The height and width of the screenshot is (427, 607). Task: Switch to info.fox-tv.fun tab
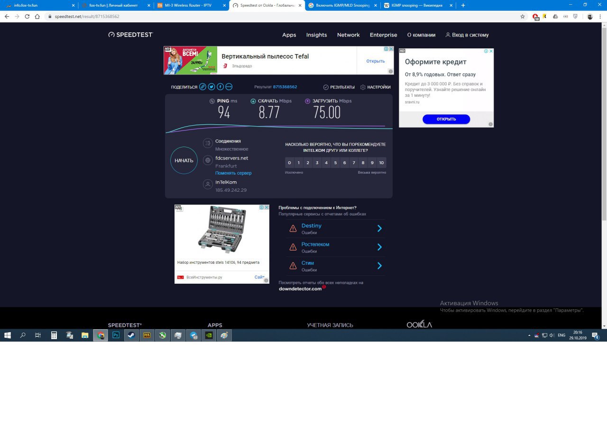point(39,5)
